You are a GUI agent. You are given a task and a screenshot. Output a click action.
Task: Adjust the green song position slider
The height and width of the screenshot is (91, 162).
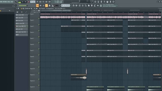23,6
